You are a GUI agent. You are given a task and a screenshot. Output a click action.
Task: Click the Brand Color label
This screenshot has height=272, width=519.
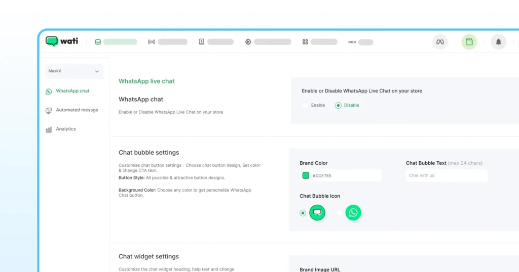click(x=313, y=163)
